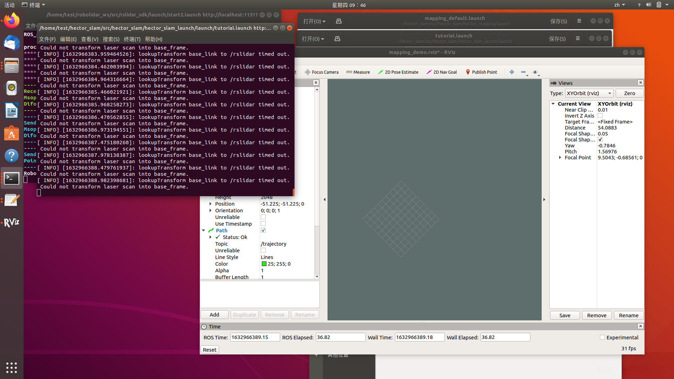
Task: Open the 终端(T) menu in terminal
Action: coord(132,39)
